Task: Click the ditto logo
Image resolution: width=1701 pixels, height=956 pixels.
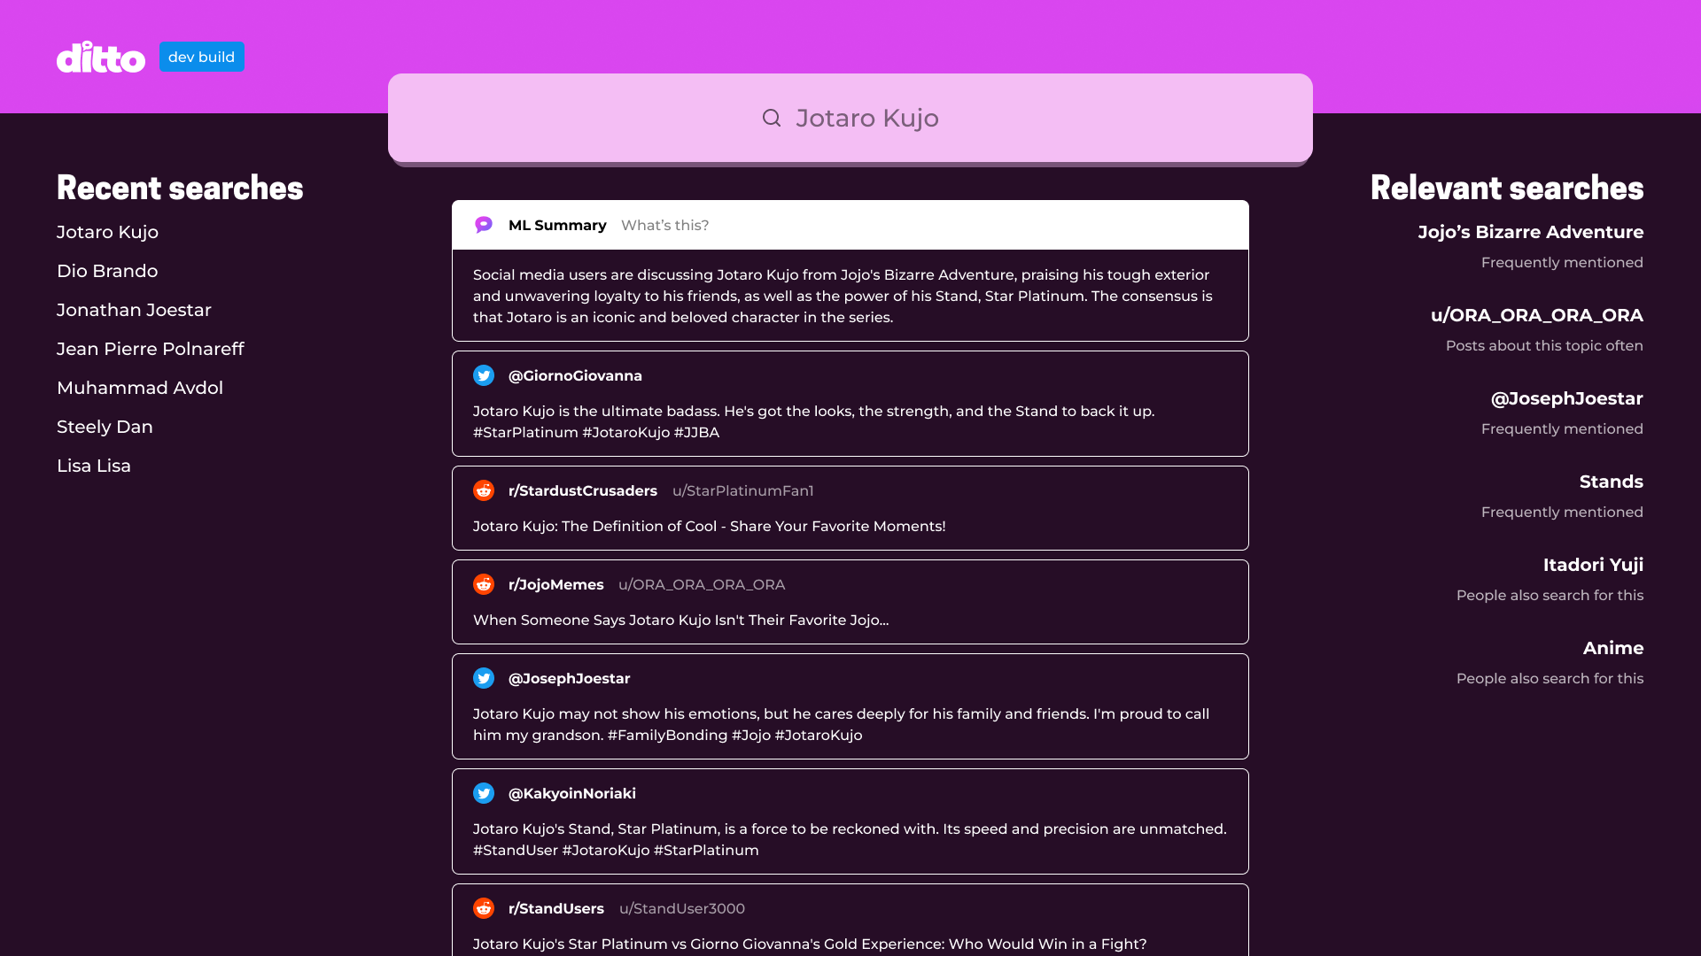Action: point(101,58)
